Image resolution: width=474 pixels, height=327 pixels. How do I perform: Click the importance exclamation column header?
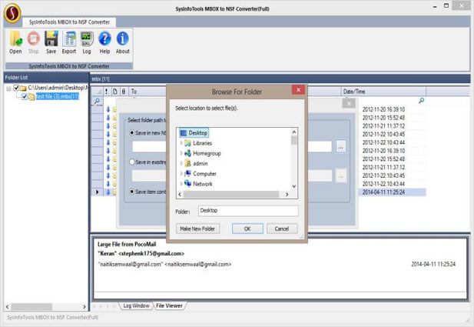107,91
